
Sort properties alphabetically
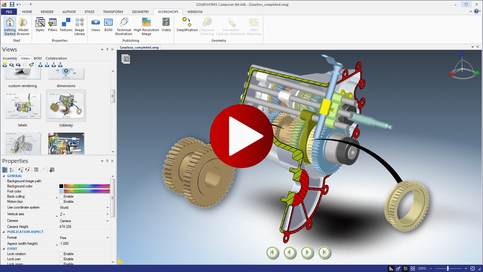12,170
